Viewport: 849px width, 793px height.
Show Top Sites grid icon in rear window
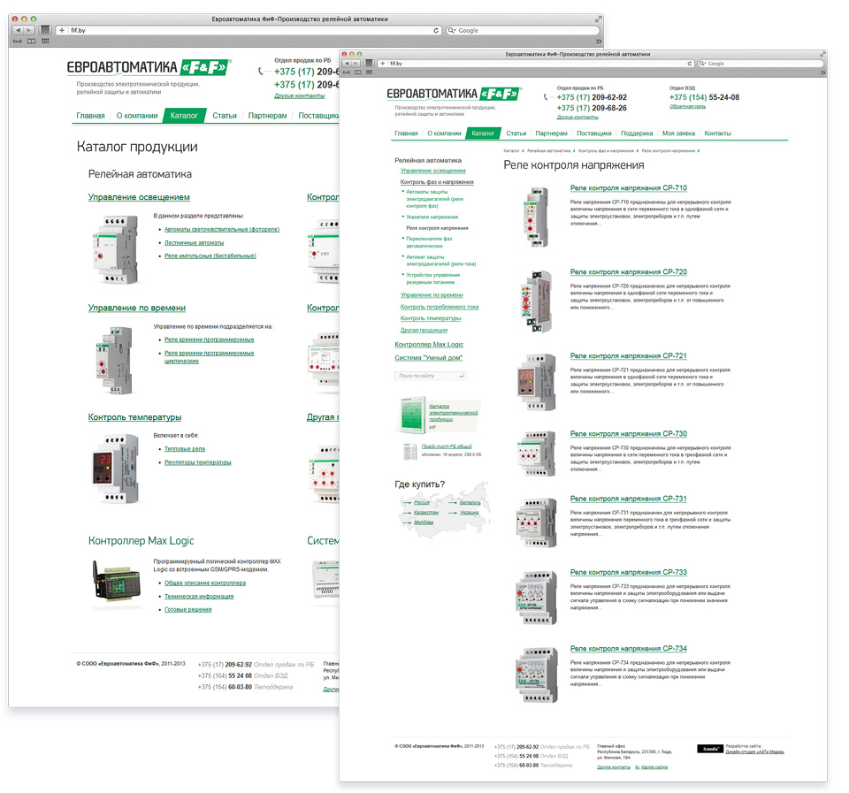click(x=45, y=42)
